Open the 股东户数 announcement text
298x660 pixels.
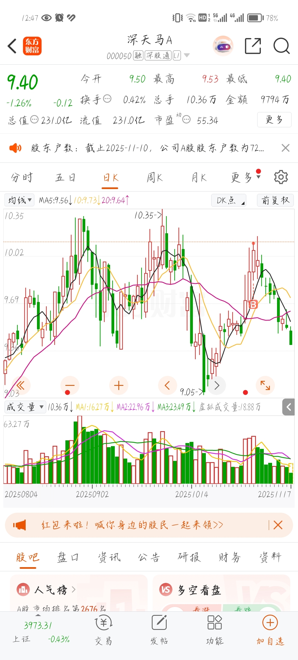(x=148, y=148)
